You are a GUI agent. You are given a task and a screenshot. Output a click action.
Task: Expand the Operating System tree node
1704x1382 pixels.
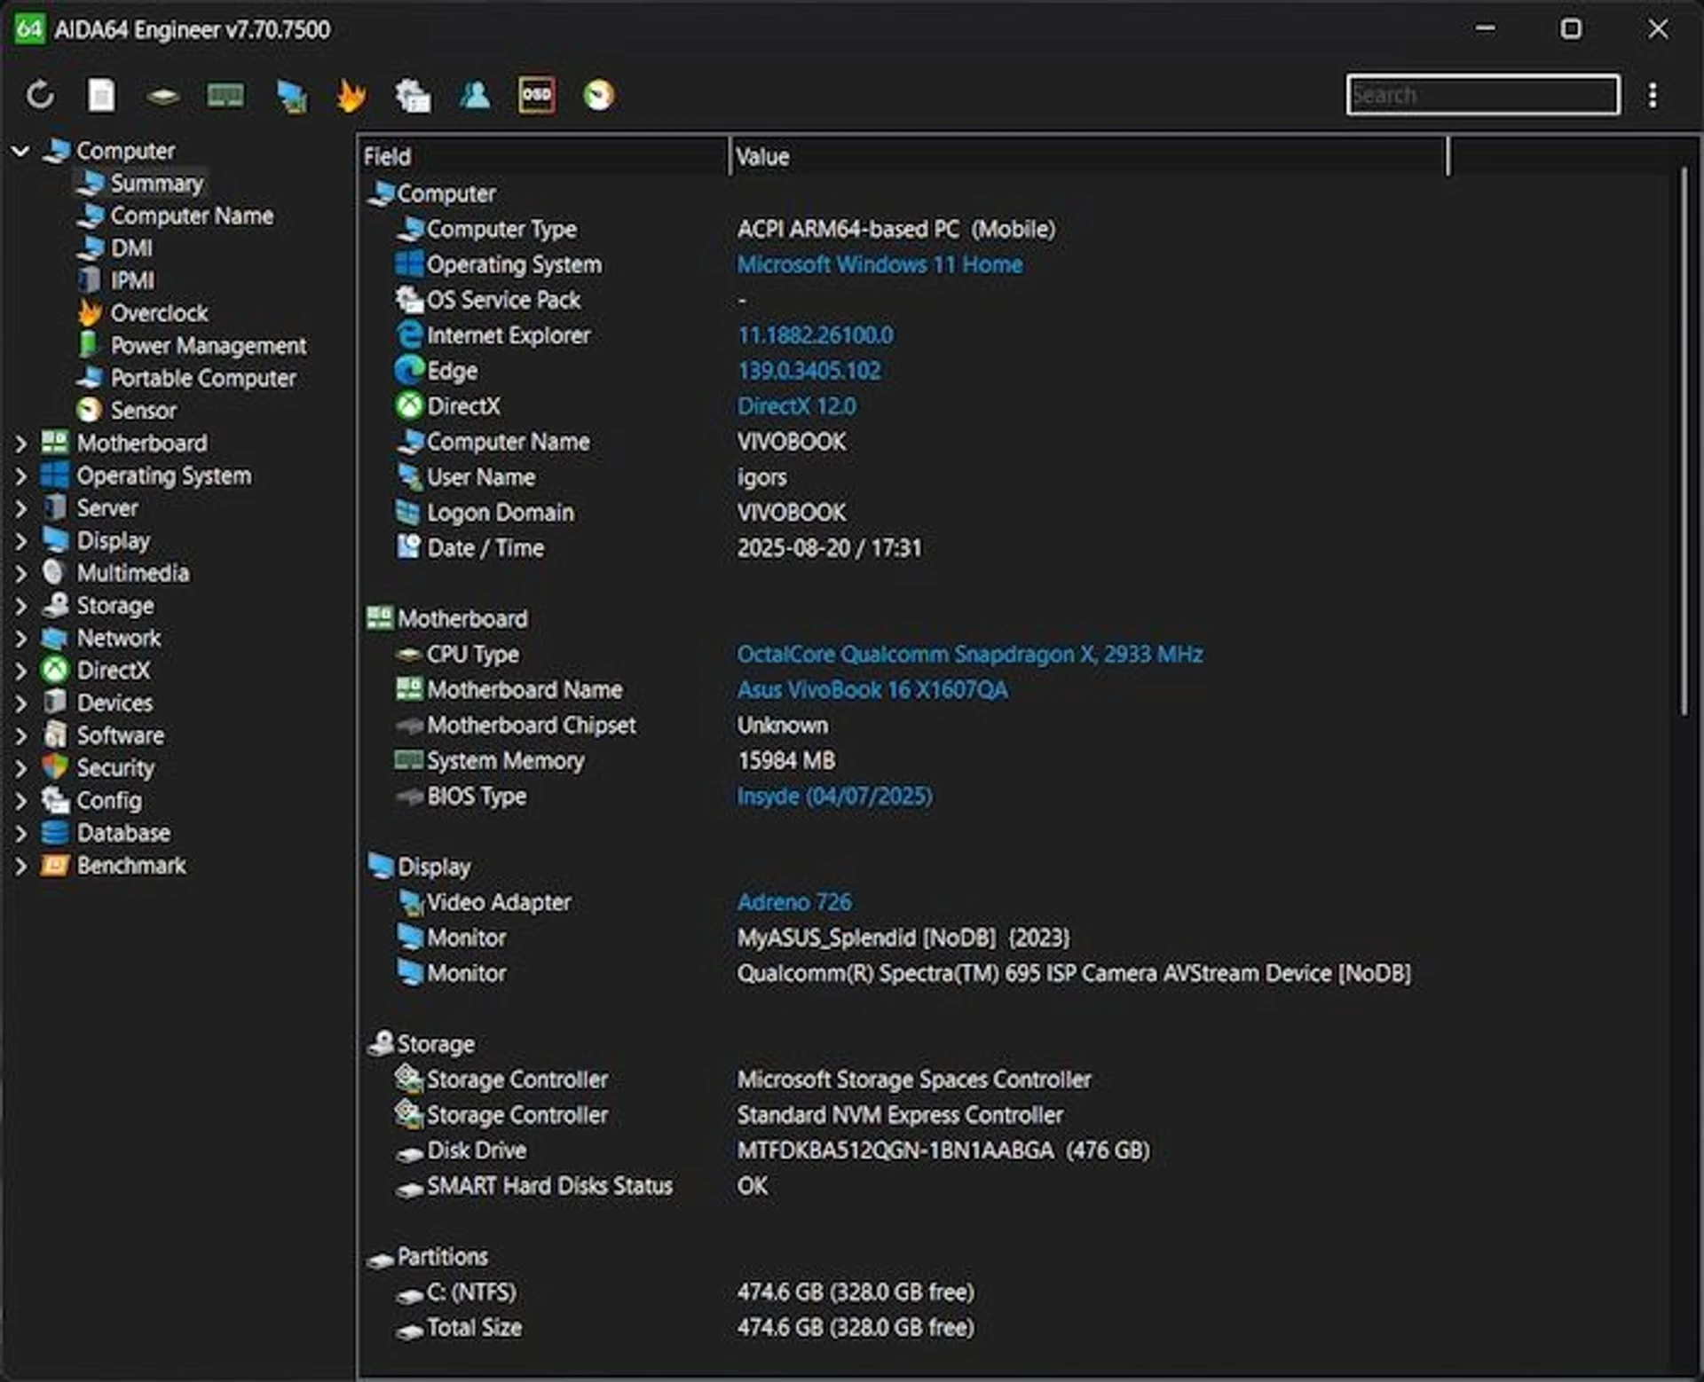pos(20,476)
